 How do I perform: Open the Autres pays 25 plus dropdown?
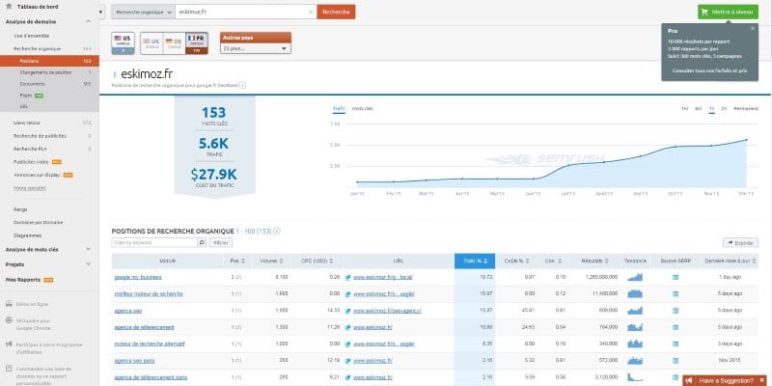pyautogui.click(x=256, y=49)
